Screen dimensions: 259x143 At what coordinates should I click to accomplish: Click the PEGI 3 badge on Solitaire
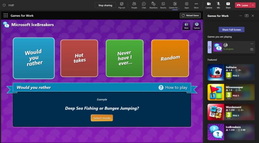229,76
